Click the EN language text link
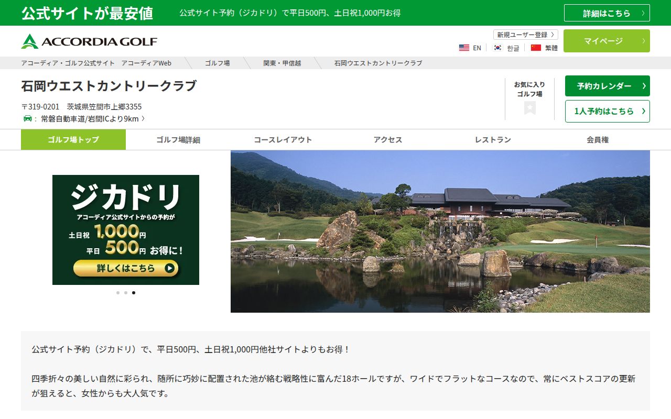671x419 pixels. (x=477, y=48)
